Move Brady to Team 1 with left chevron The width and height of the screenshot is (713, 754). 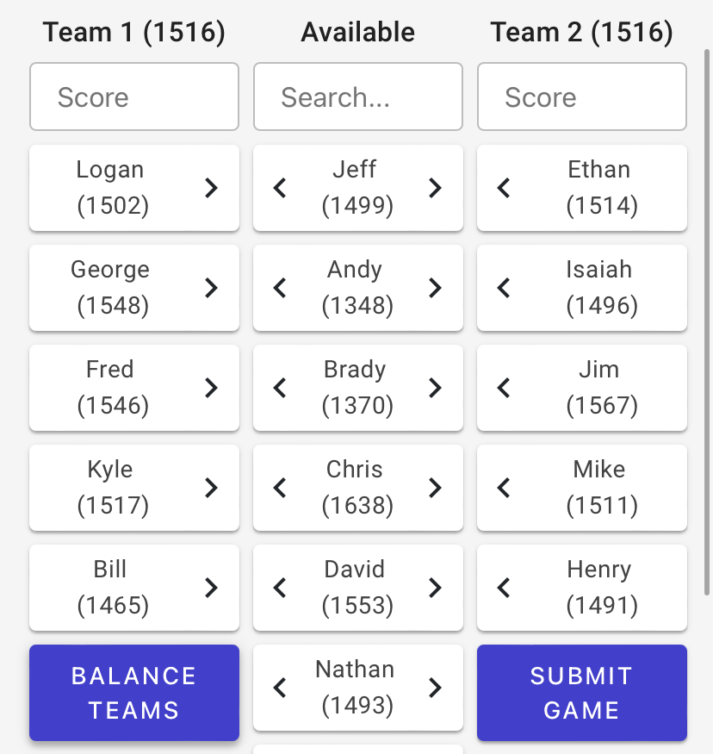click(x=280, y=388)
